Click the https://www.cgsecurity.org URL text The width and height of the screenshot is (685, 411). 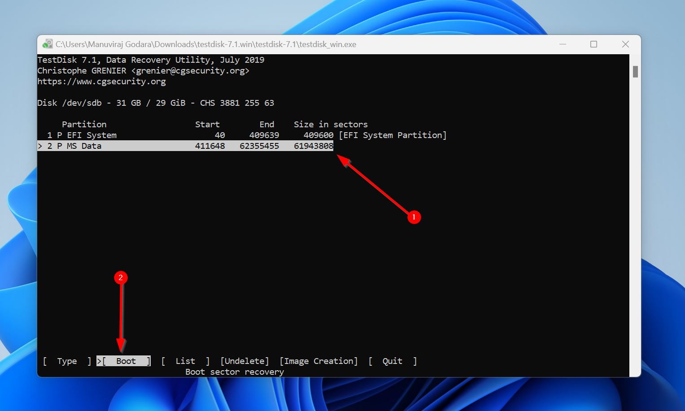101,82
